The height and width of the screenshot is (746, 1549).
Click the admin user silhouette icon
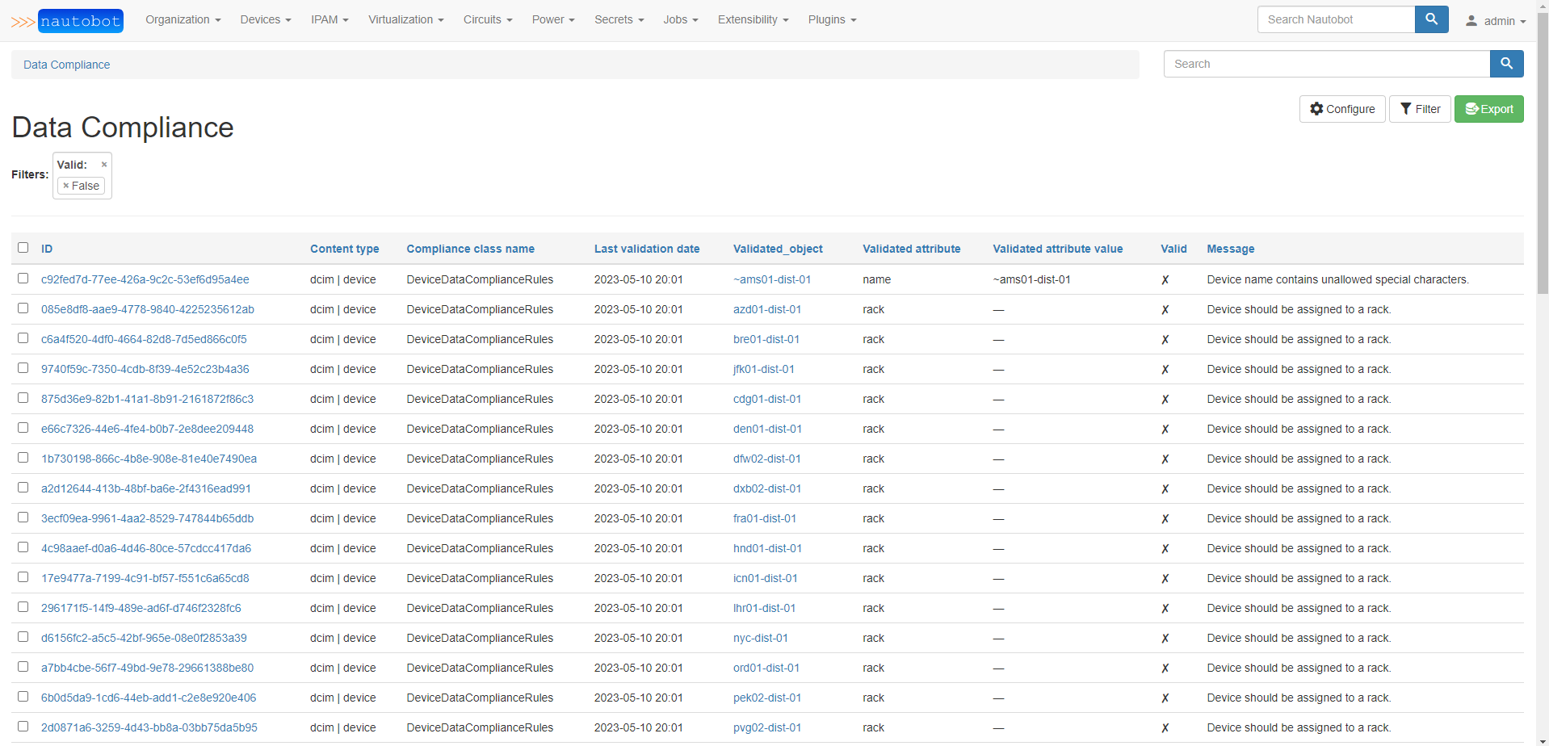(1471, 20)
